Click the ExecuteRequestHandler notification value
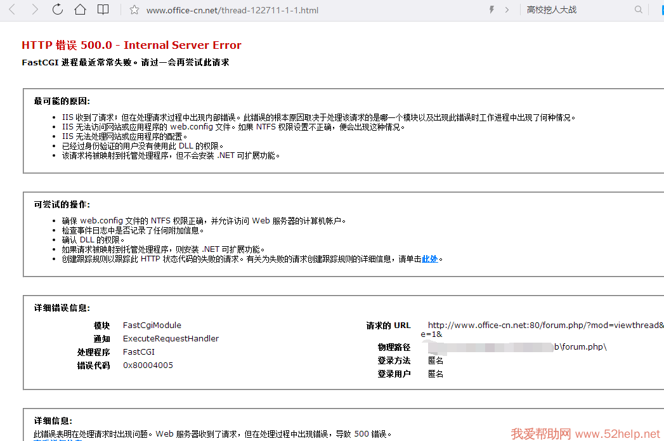The width and height of the screenshot is (664, 441). click(x=171, y=338)
